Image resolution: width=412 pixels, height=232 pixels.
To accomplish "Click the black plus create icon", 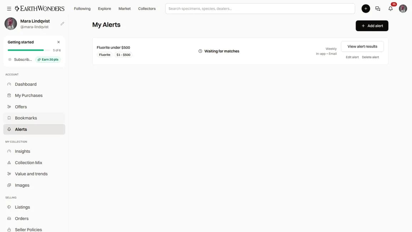I will (366, 9).
